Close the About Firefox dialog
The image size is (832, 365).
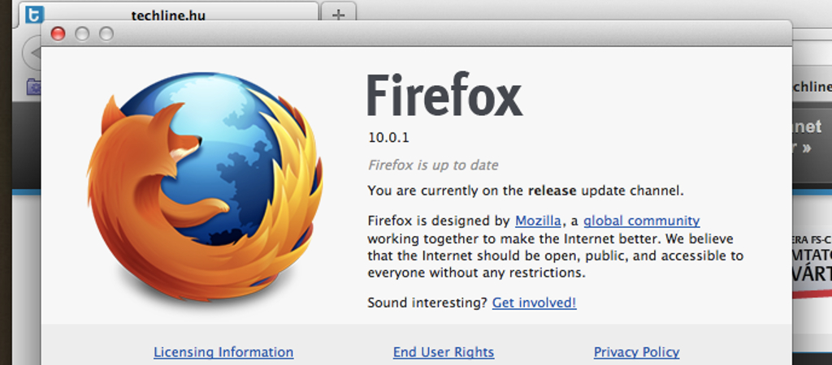pyautogui.click(x=58, y=34)
